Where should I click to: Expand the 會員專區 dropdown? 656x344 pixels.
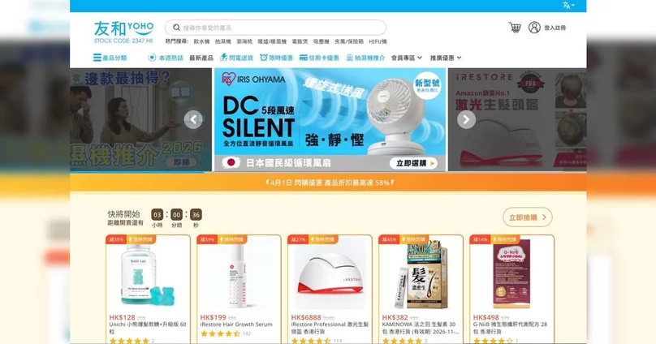click(x=407, y=58)
